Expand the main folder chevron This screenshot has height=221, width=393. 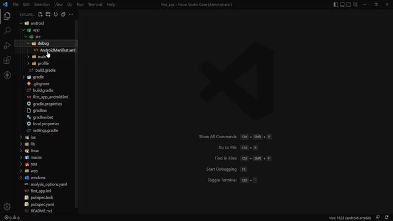click(28, 57)
